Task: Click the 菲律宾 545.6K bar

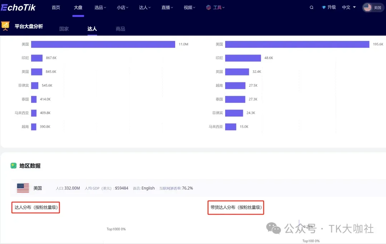Action: 35,86
